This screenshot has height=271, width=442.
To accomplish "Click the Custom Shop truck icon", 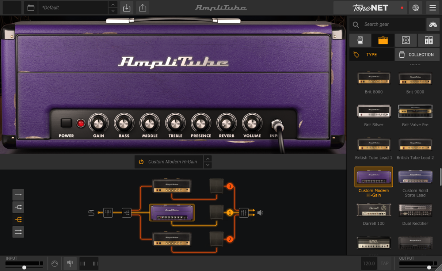I will [433, 25].
